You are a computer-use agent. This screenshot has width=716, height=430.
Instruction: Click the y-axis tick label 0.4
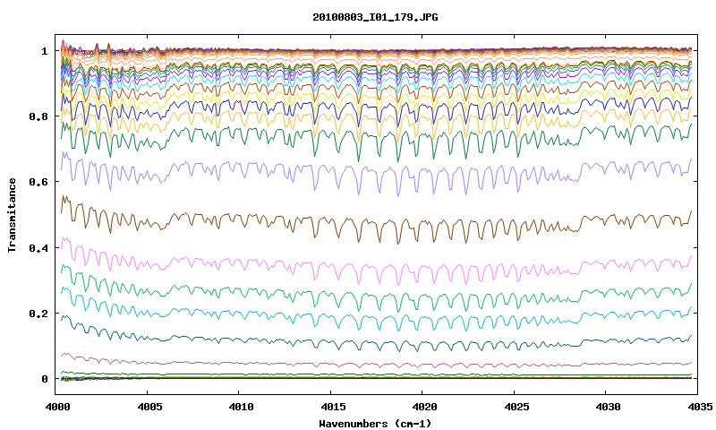pyautogui.click(x=38, y=247)
